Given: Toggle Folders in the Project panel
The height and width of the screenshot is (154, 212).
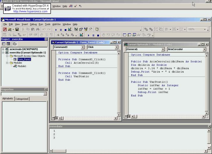Looking at the screenshot, I should coord(15,44).
